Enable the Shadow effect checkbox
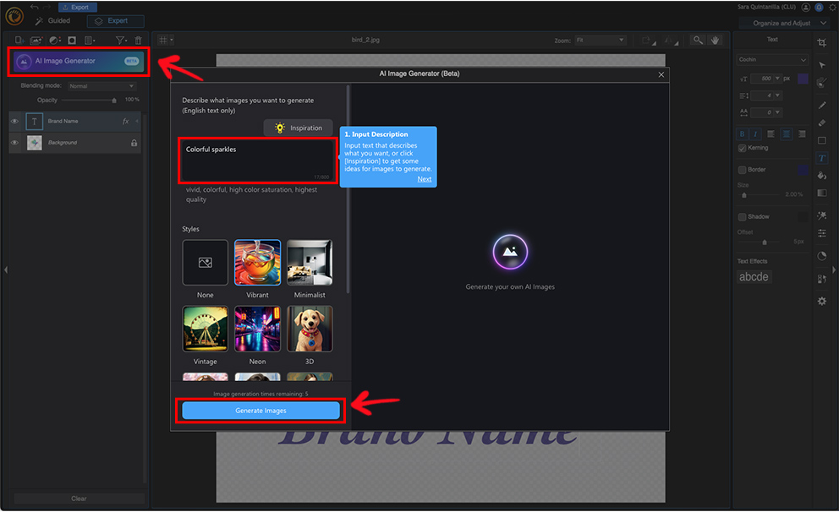This screenshot has width=839, height=512. coord(743,216)
